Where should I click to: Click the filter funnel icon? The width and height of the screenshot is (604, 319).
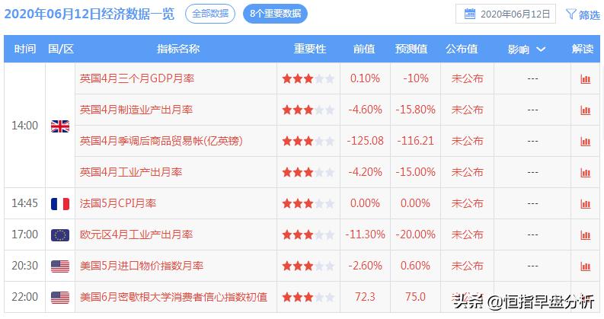571,14
